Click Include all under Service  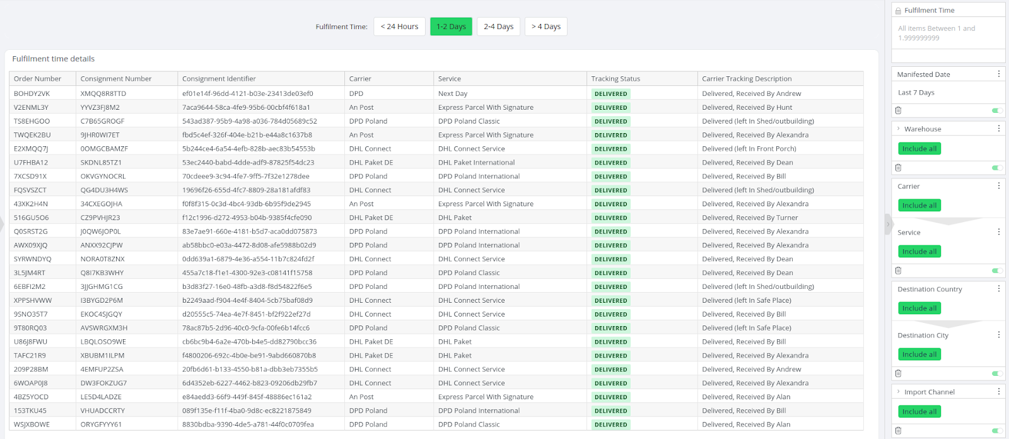point(919,252)
